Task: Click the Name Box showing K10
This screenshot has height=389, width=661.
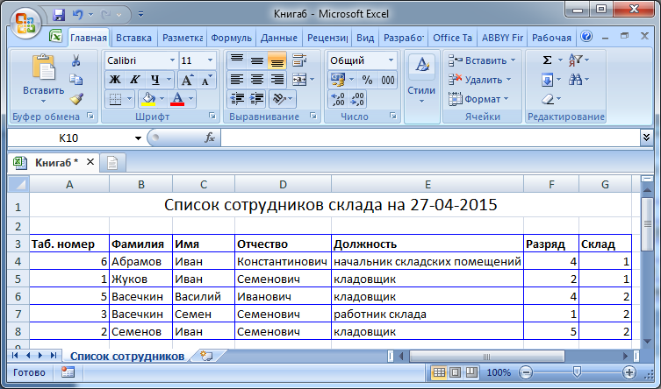Action: (x=68, y=138)
